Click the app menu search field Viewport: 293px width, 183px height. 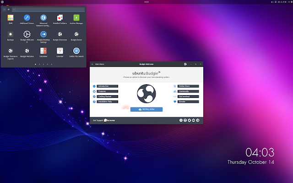pos(48,9)
